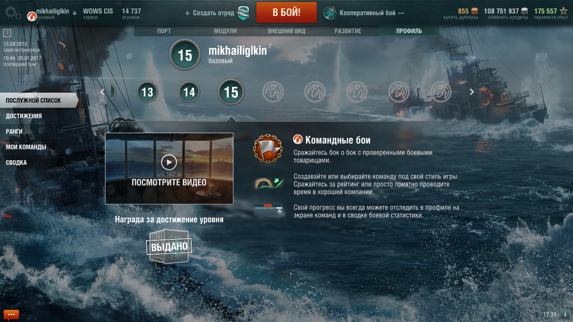
Task: Show previous levels with the left arrow
Action: pos(103,92)
